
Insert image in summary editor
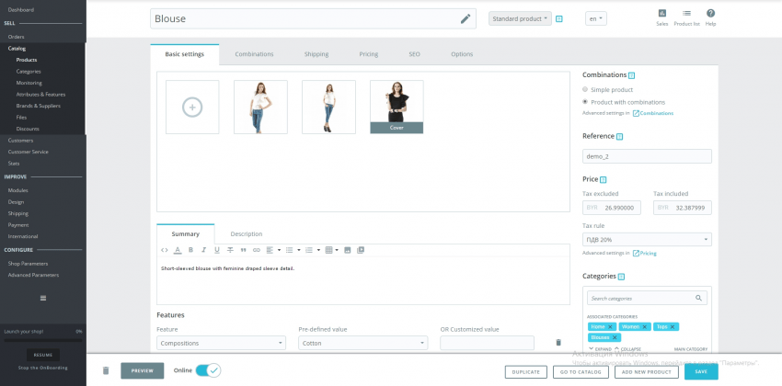pyautogui.click(x=348, y=250)
